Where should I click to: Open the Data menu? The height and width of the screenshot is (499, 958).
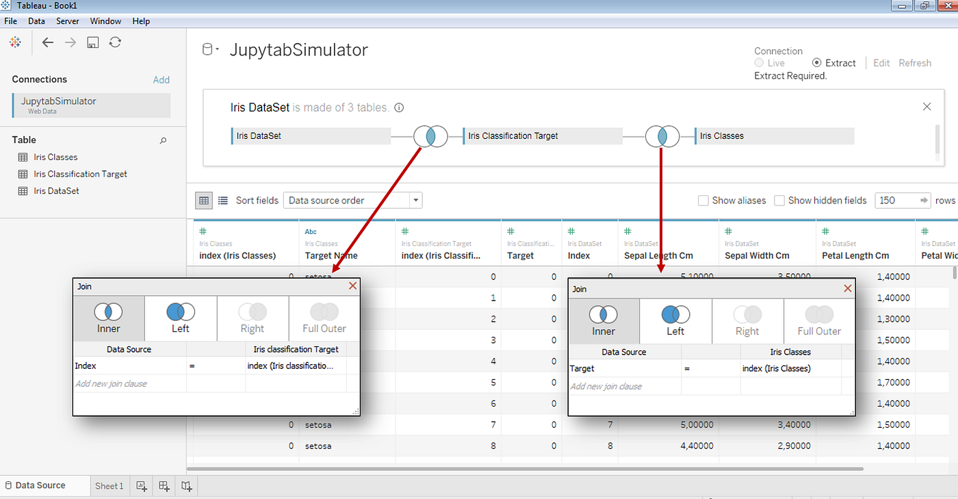[36, 21]
